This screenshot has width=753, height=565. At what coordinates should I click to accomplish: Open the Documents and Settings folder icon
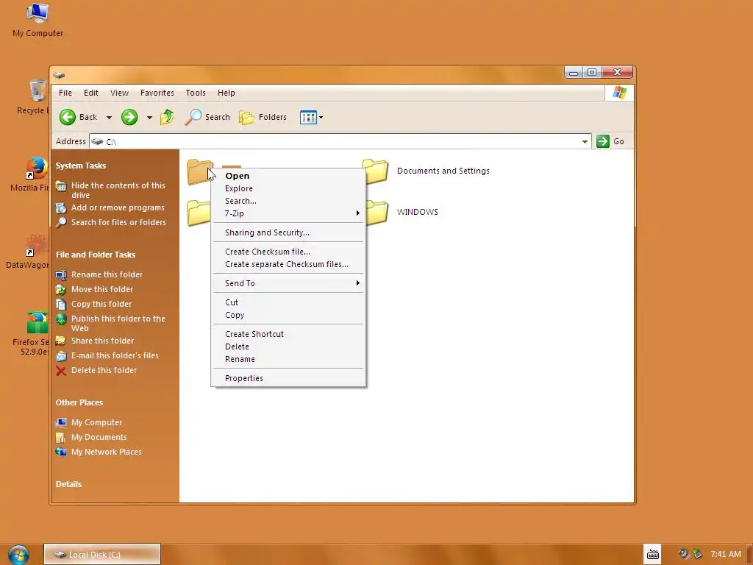click(375, 171)
